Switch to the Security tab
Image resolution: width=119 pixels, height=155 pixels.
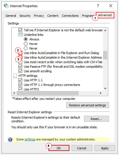pos(25,16)
